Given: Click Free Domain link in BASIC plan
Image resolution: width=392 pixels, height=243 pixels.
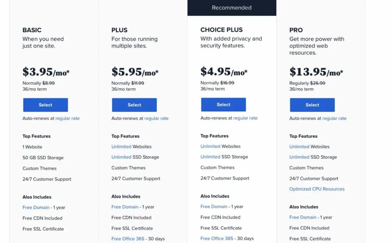Looking at the screenshot, I should click(x=36, y=207).
